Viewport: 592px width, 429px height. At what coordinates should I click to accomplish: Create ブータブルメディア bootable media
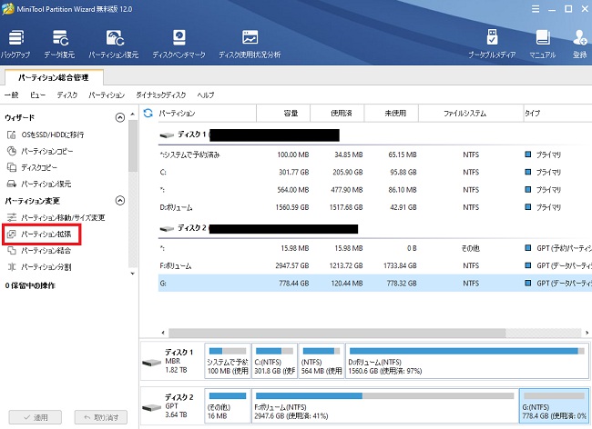pyautogui.click(x=492, y=44)
